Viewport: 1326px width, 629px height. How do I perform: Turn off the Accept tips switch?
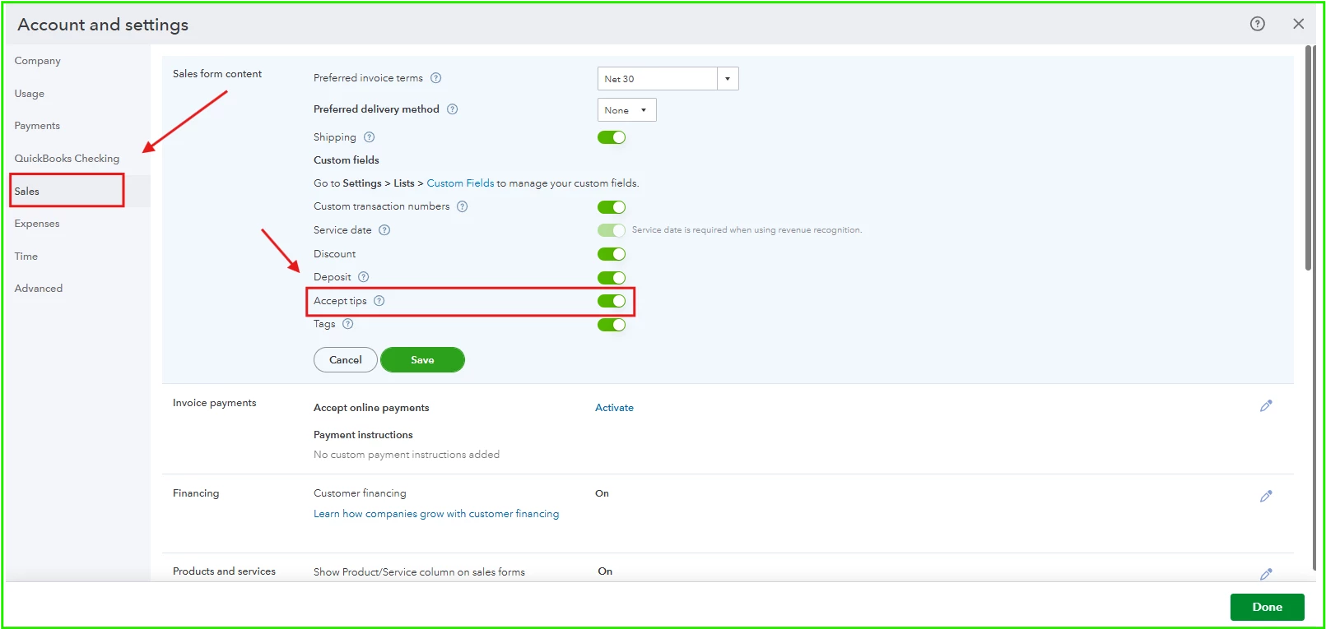tap(612, 301)
